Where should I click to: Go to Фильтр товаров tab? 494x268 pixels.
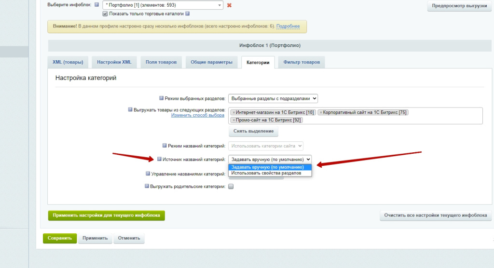click(x=302, y=62)
